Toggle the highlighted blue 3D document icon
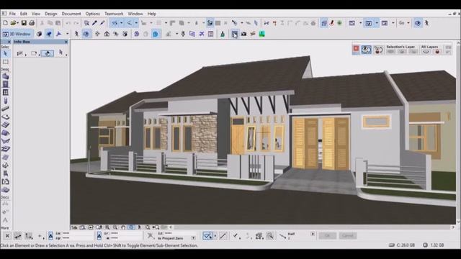This screenshot has width=461, height=259. pos(156,34)
